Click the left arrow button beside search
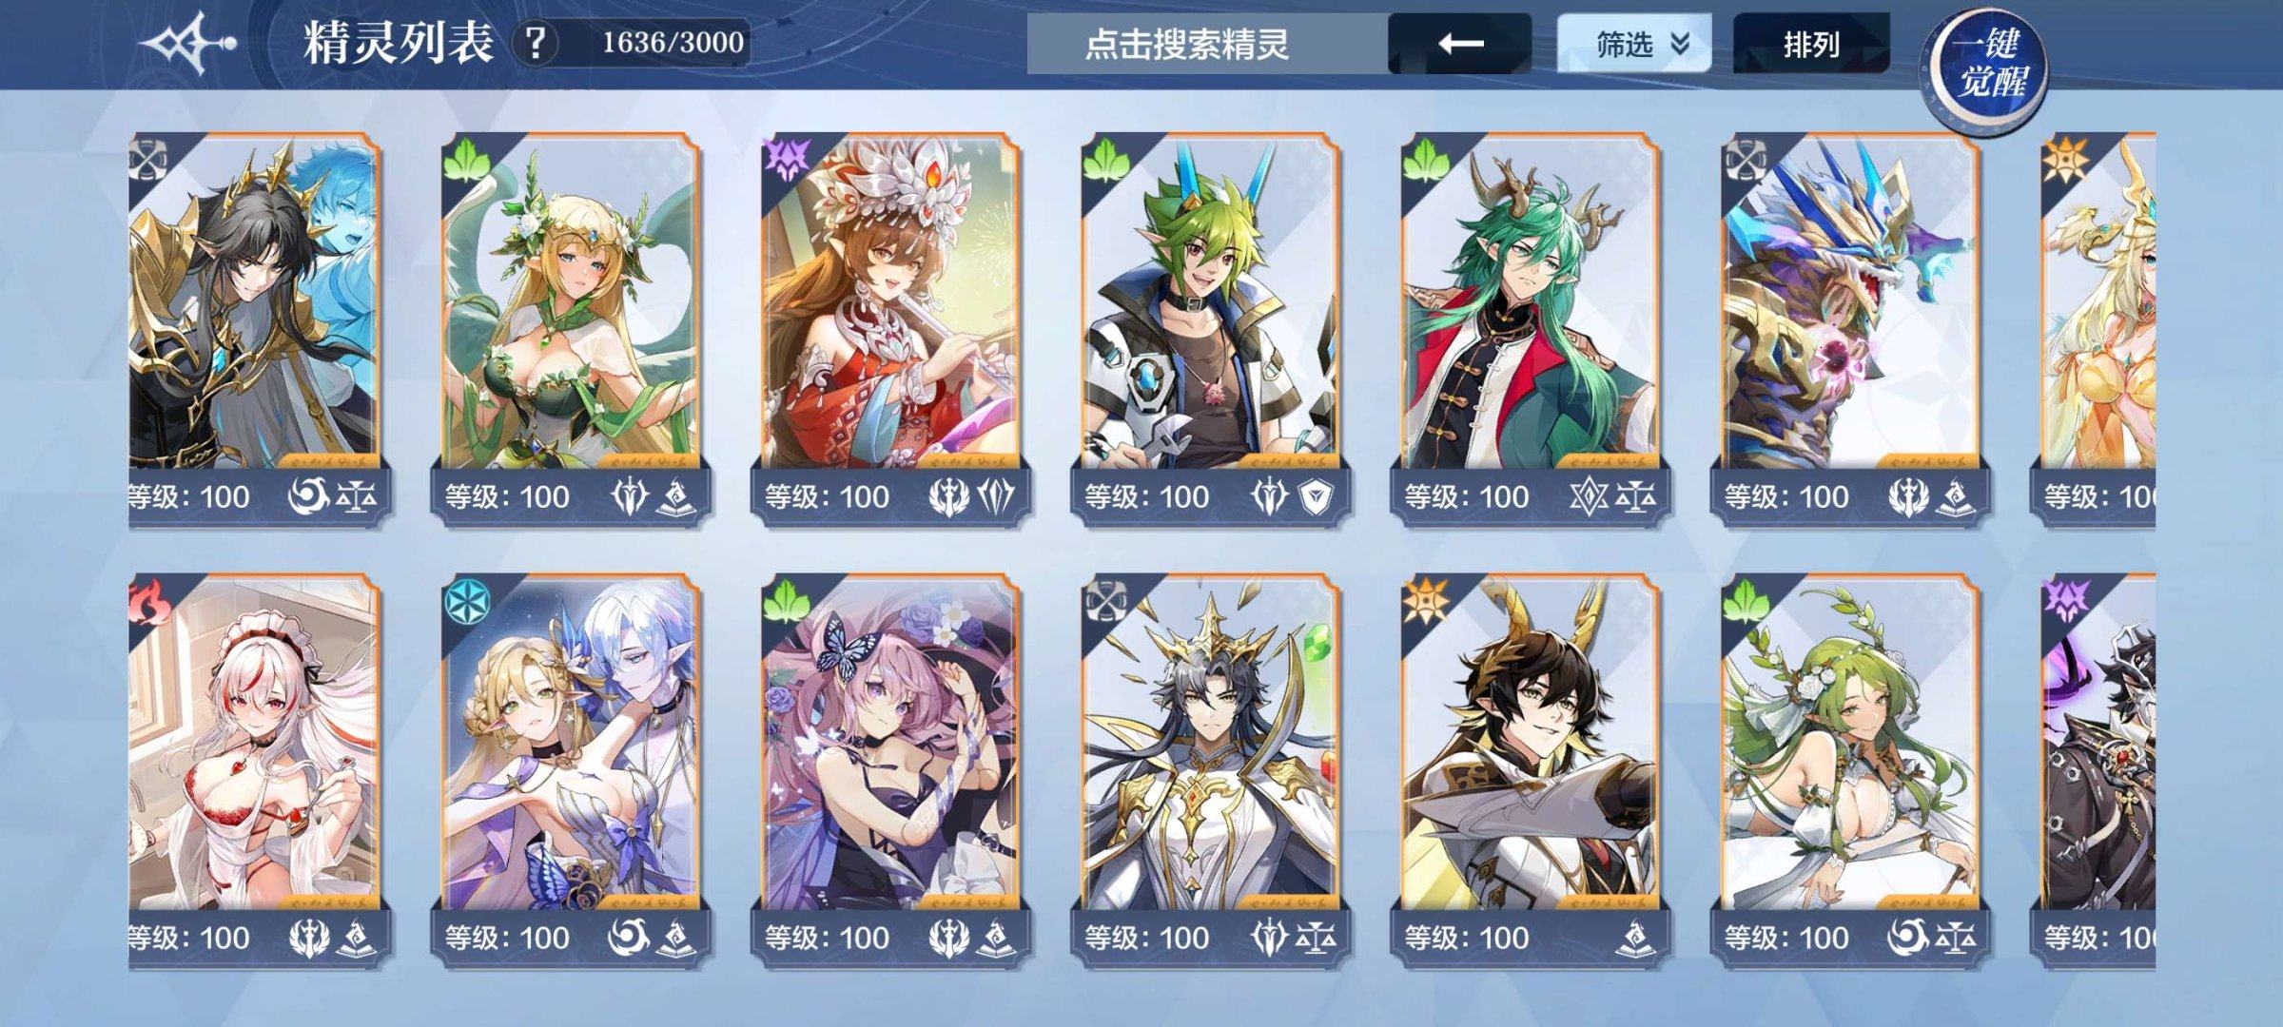The width and height of the screenshot is (2283, 1027). point(1459,44)
